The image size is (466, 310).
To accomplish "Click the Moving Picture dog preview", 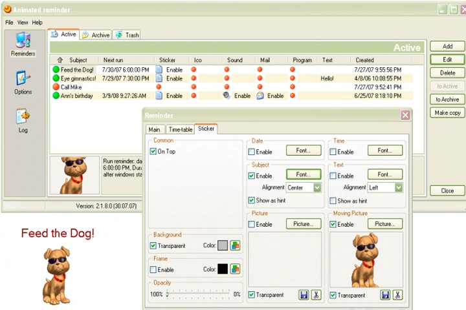I will pyautogui.click(x=366, y=260).
